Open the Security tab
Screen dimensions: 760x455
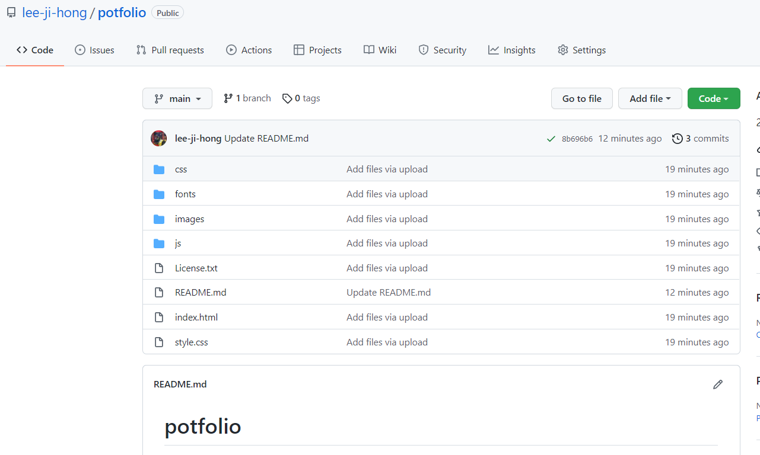442,50
